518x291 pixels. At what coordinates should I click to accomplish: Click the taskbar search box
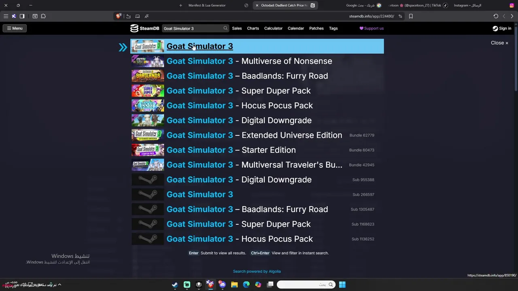coord(306,285)
